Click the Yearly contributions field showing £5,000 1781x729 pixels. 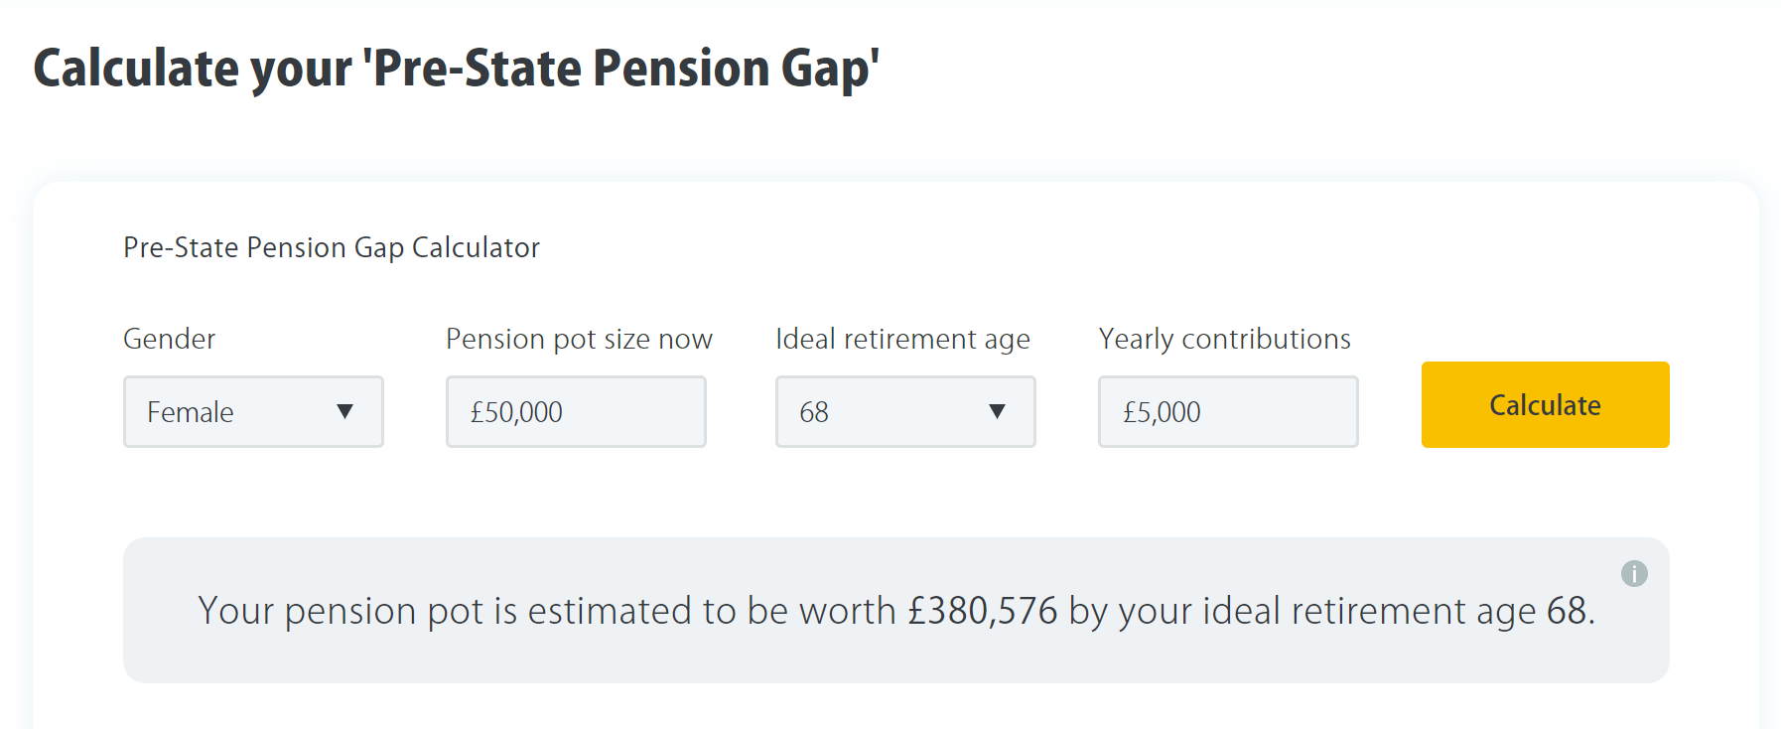pyautogui.click(x=1228, y=411)
